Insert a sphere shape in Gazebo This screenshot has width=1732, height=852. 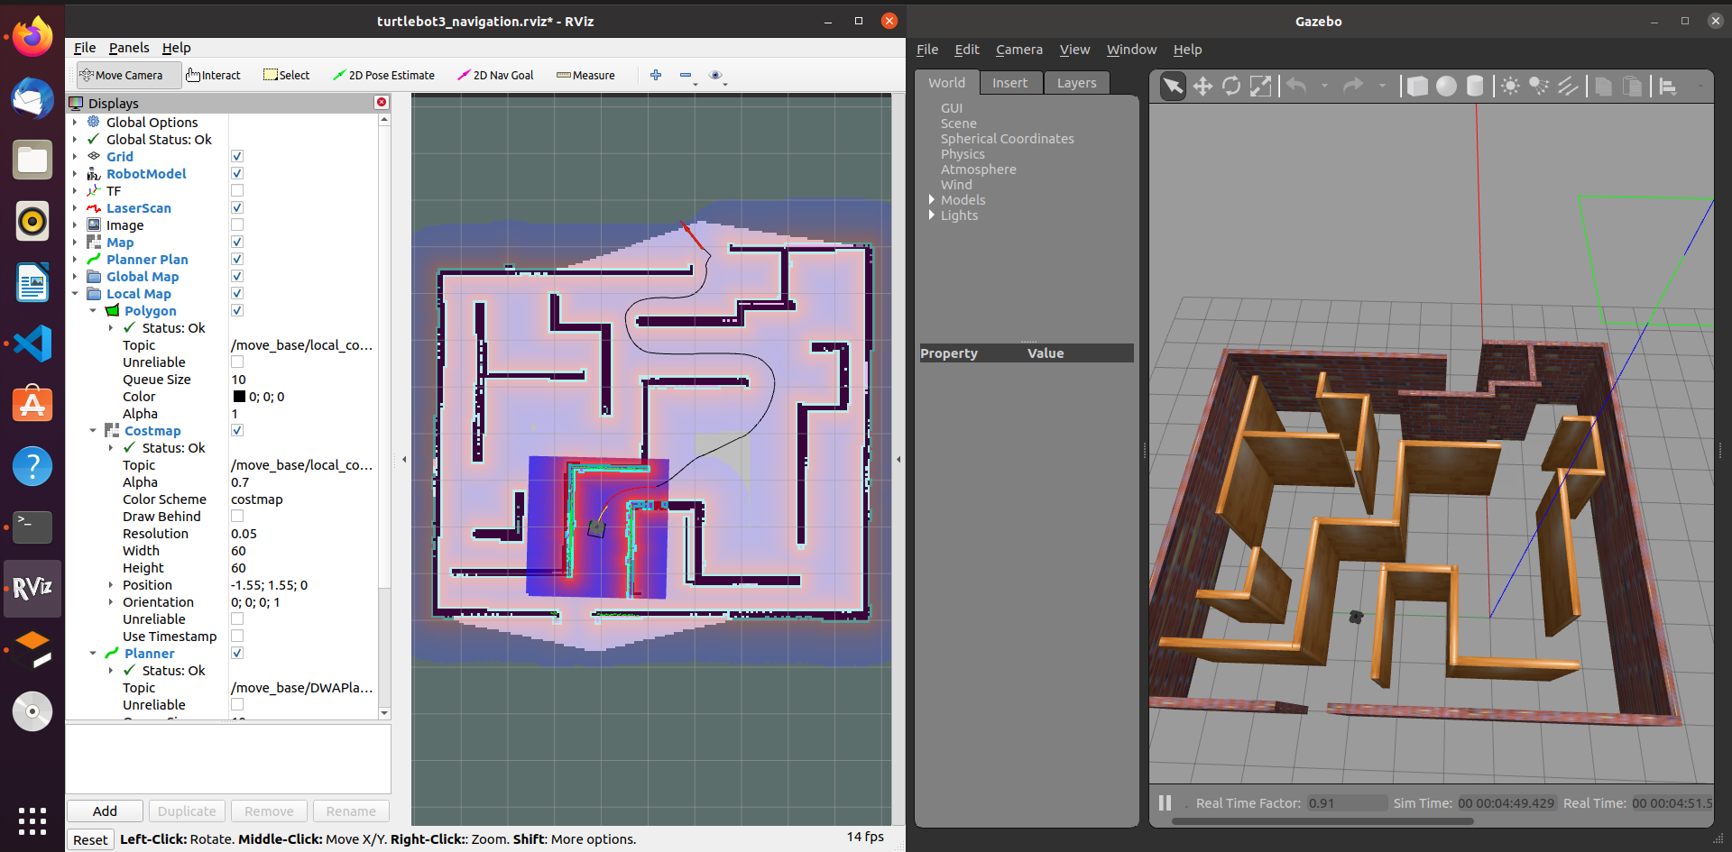[1446, 86]
